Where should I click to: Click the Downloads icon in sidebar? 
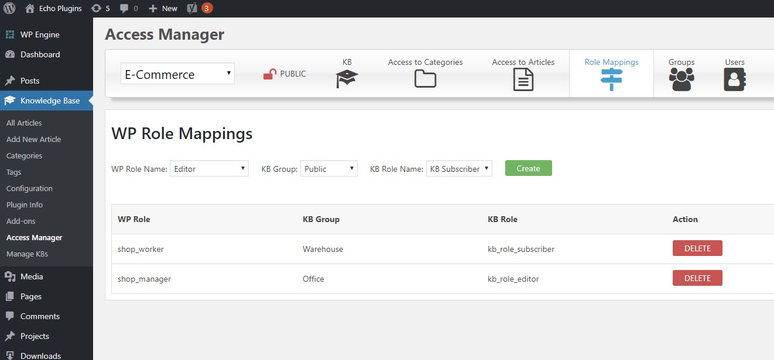[x=10, y=355]
